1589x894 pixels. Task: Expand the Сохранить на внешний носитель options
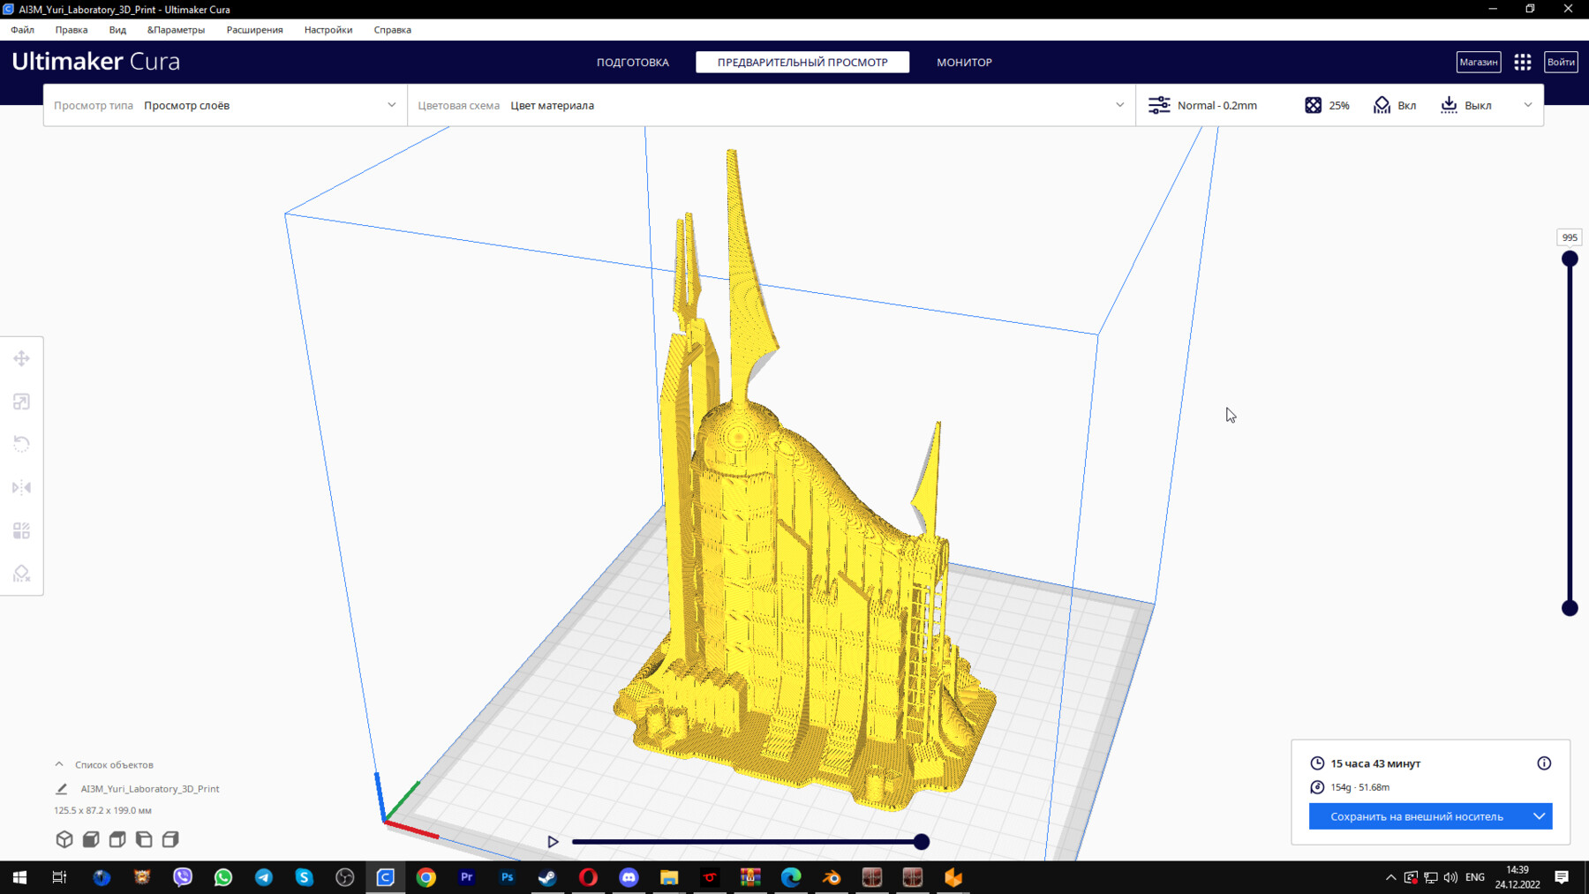[1537, 815]
